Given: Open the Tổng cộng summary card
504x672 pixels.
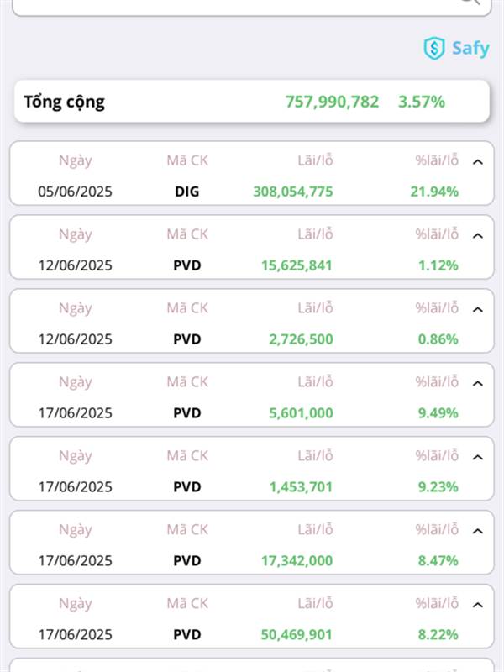Looking at the screenshot, I should 251,102.
